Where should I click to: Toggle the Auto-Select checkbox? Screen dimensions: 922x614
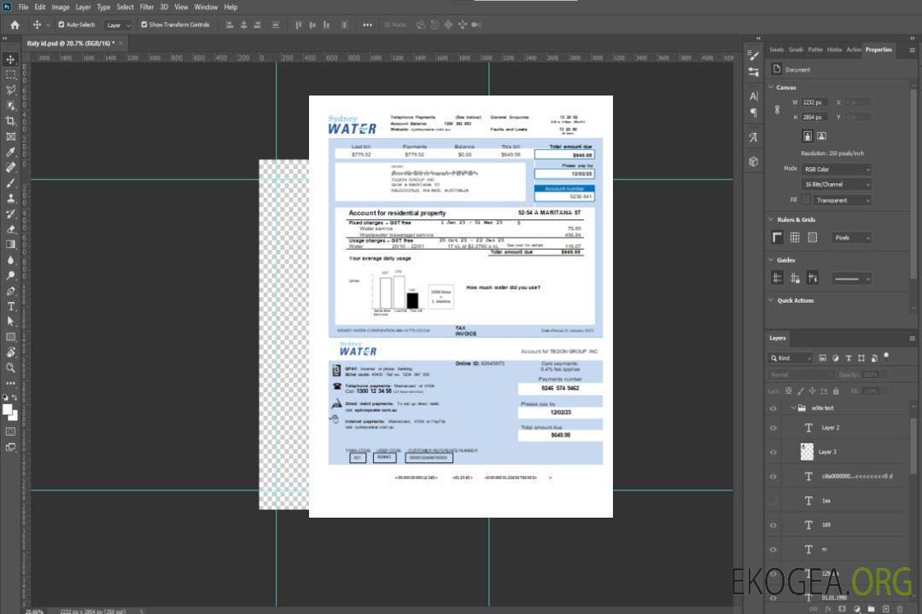[61, 25]
